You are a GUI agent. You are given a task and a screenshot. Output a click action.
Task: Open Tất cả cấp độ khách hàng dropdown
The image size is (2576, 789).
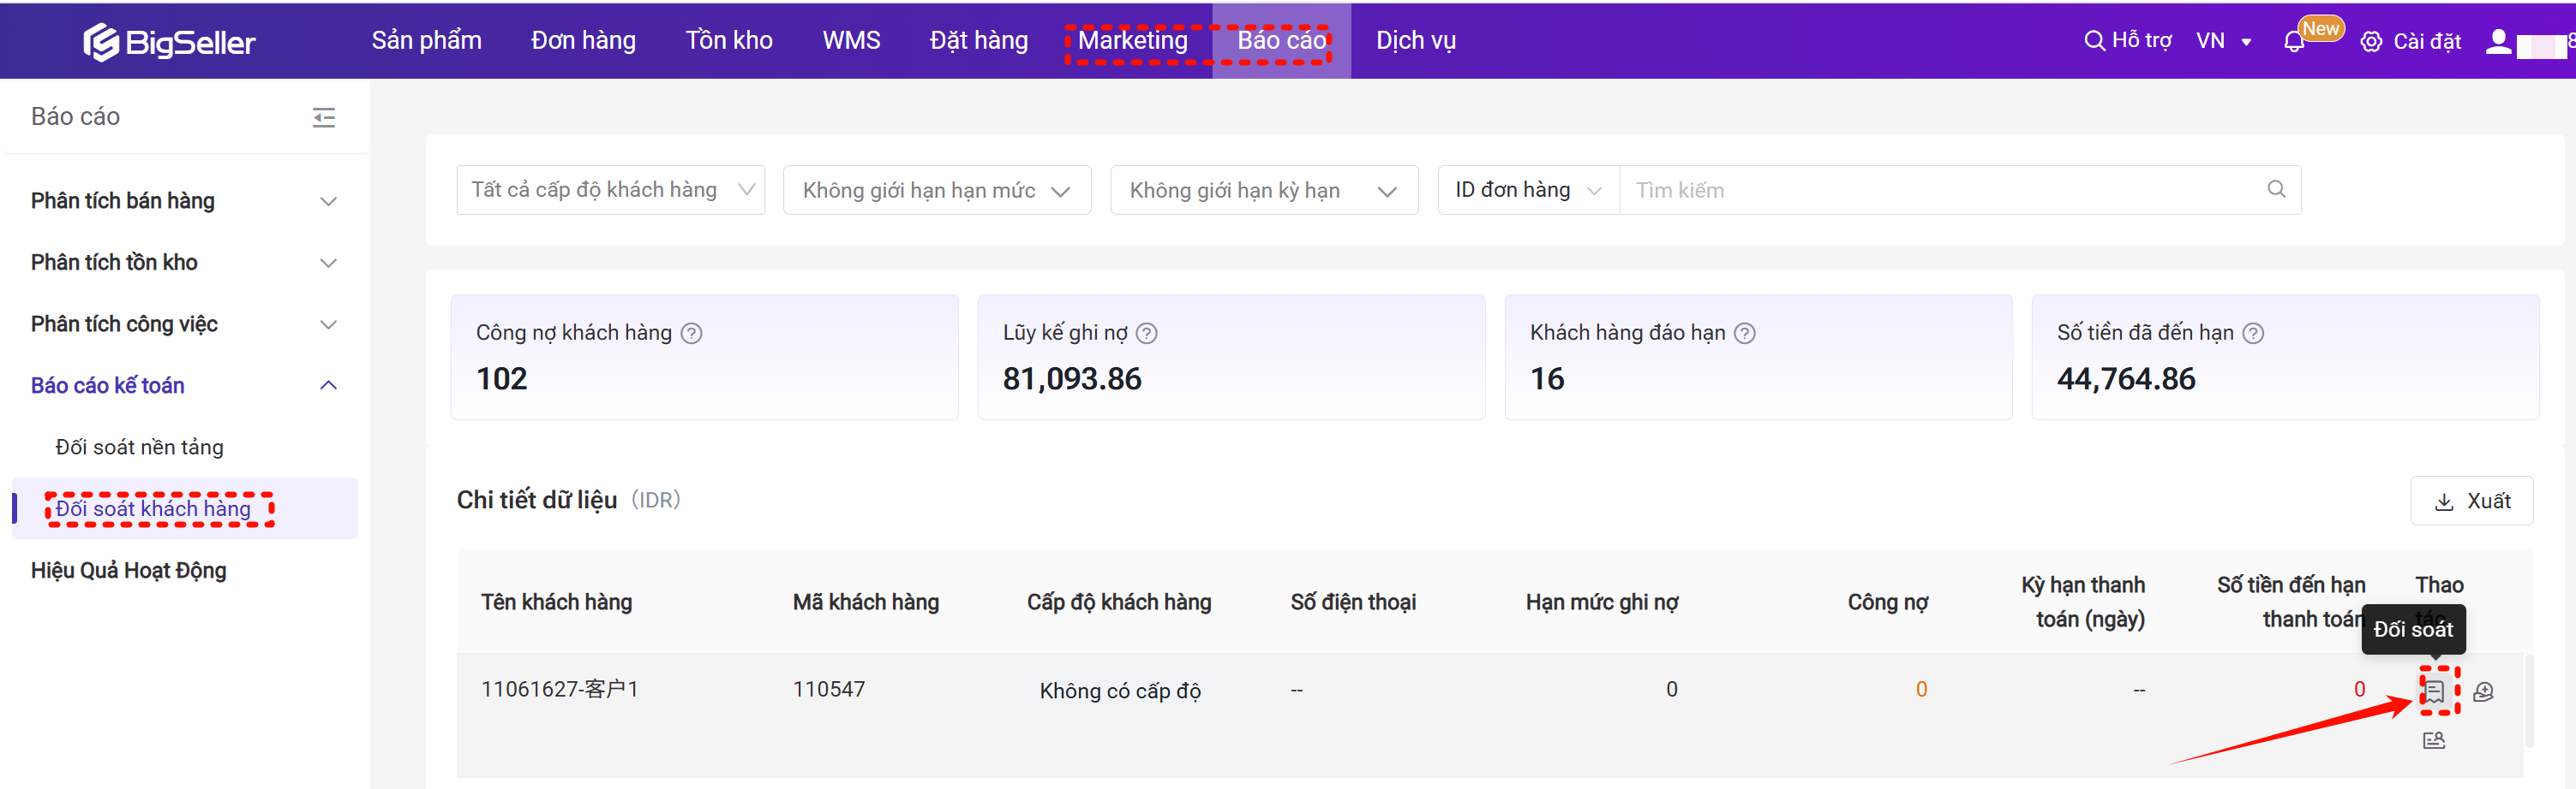point(610,190)
